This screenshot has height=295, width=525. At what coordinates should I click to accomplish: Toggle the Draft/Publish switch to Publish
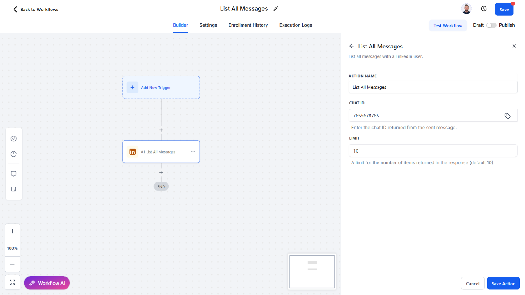tap(491, 25)
